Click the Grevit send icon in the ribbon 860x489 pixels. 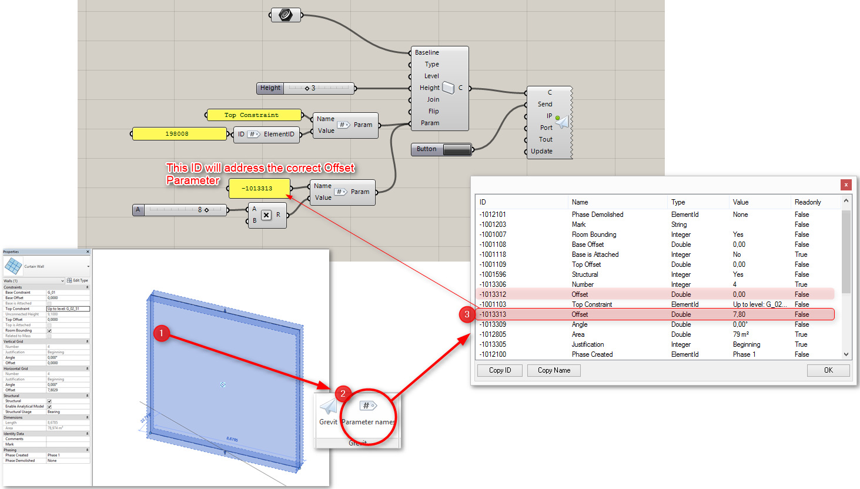[x=328, y=406]
